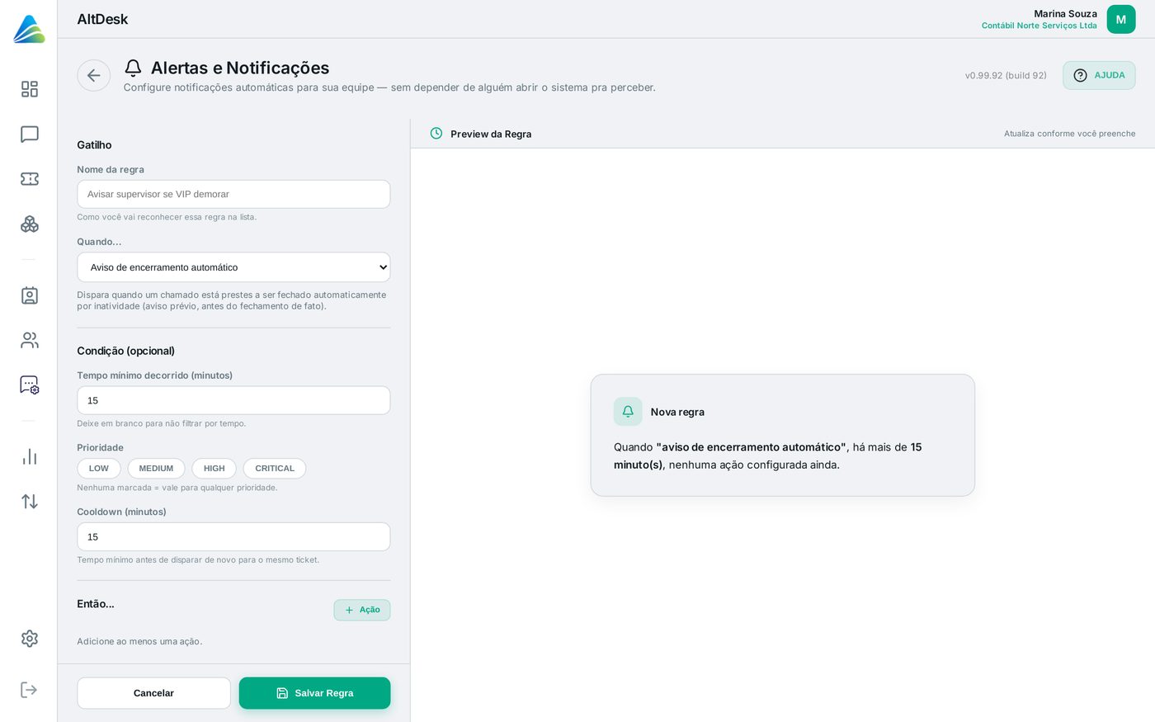Click the Marina Souza user name
The width and height of the screenshot is (1155, 722).
pyautogui.click(x=1065, y=14)
